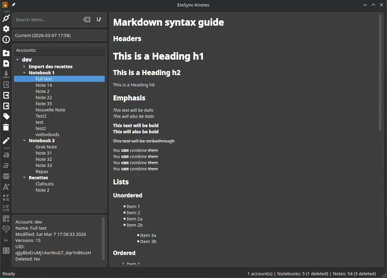387x278 pixels.
Task: Open the Note 14 note
Action: pos(44,85)
